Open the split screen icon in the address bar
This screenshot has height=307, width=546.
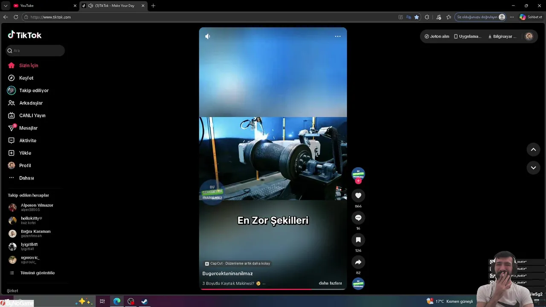[401, 17]
